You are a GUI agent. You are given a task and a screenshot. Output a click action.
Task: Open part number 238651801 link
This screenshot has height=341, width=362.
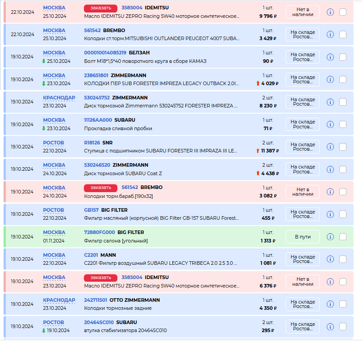point(96,75)
